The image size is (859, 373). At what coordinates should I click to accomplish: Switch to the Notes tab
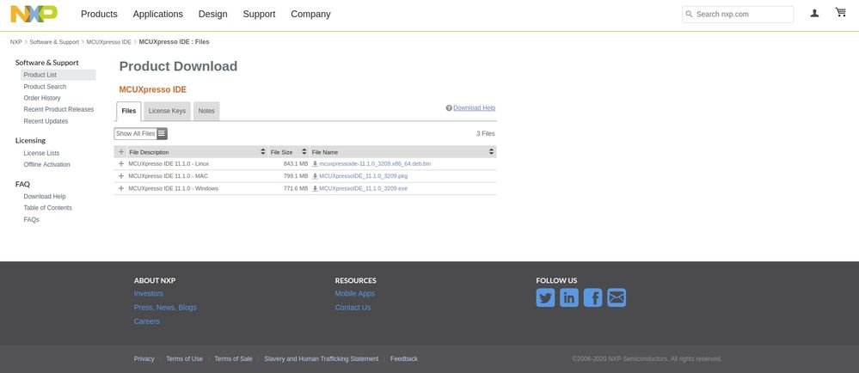206,111
